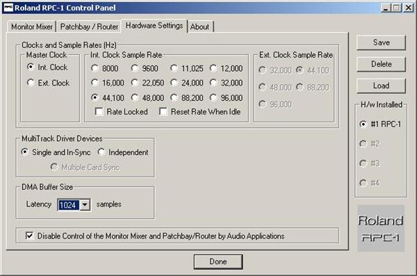Click the Roland RPC-1 logo image

(381, 228)
